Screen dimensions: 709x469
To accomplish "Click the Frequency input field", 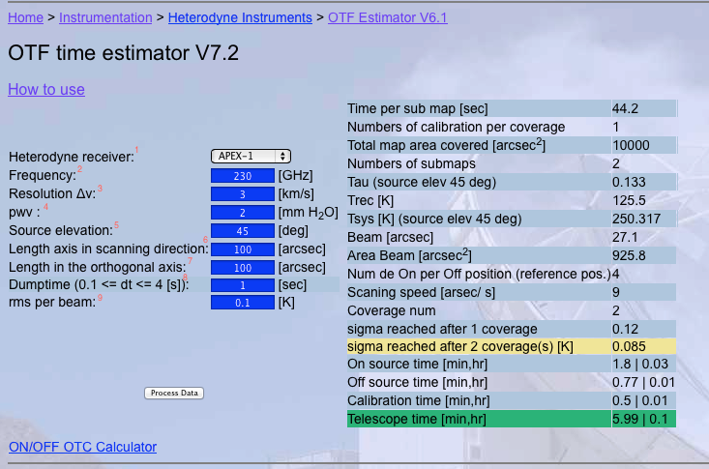I will tap(242, 175).
